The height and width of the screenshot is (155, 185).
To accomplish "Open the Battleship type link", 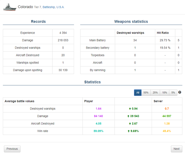I will pyautogui.click(x=49, y=7).
